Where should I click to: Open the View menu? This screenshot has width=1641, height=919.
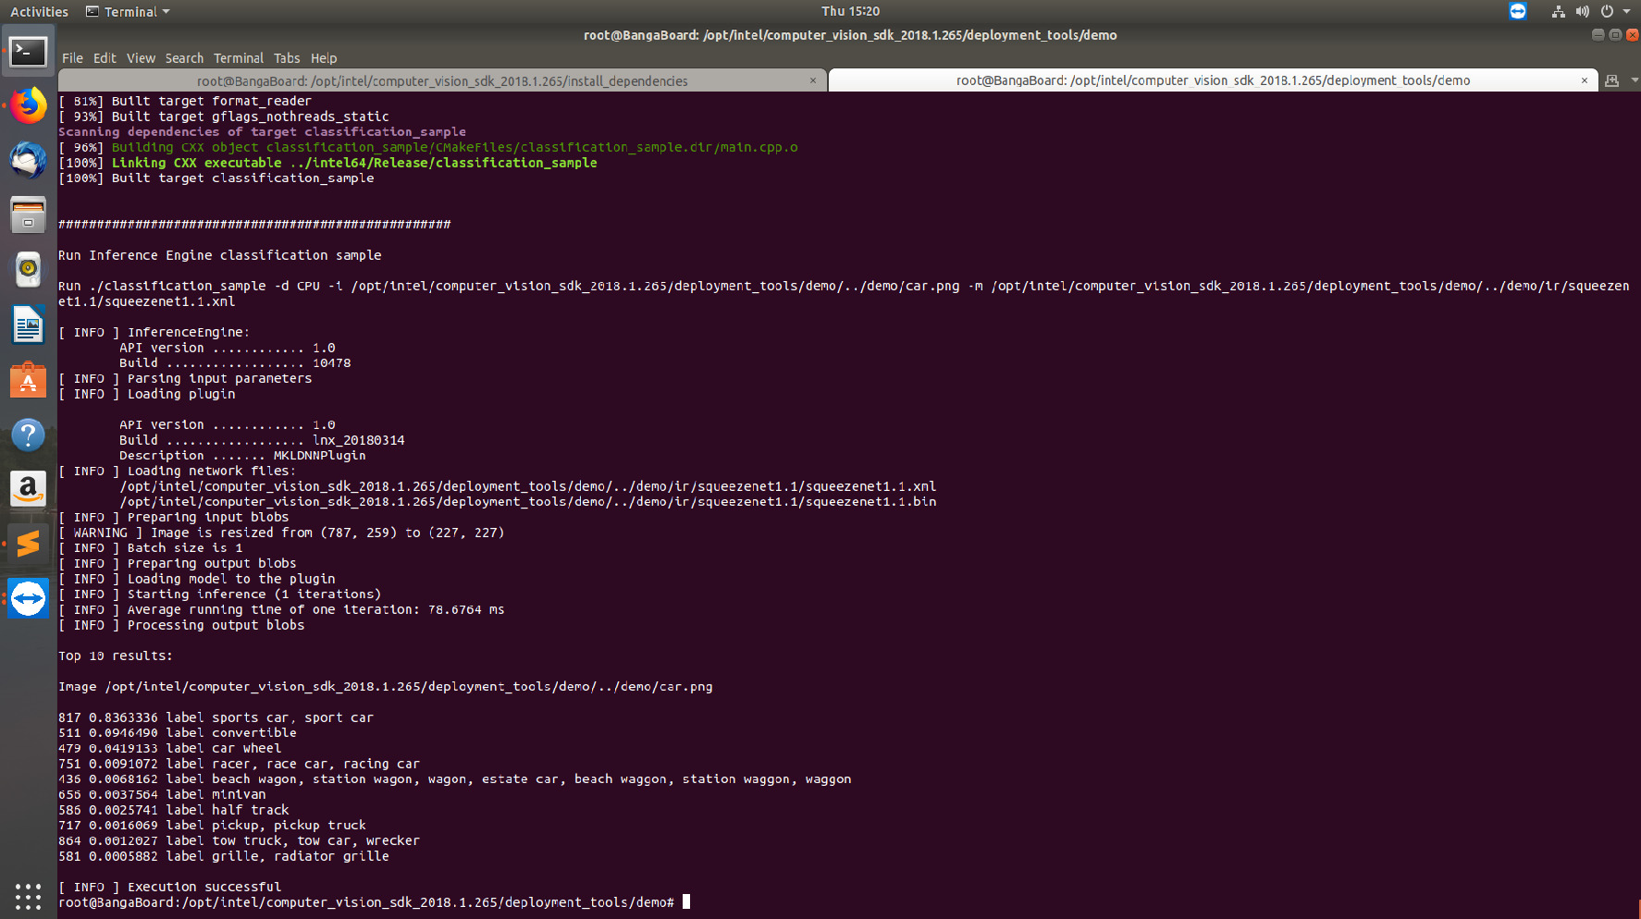(141, 57)
